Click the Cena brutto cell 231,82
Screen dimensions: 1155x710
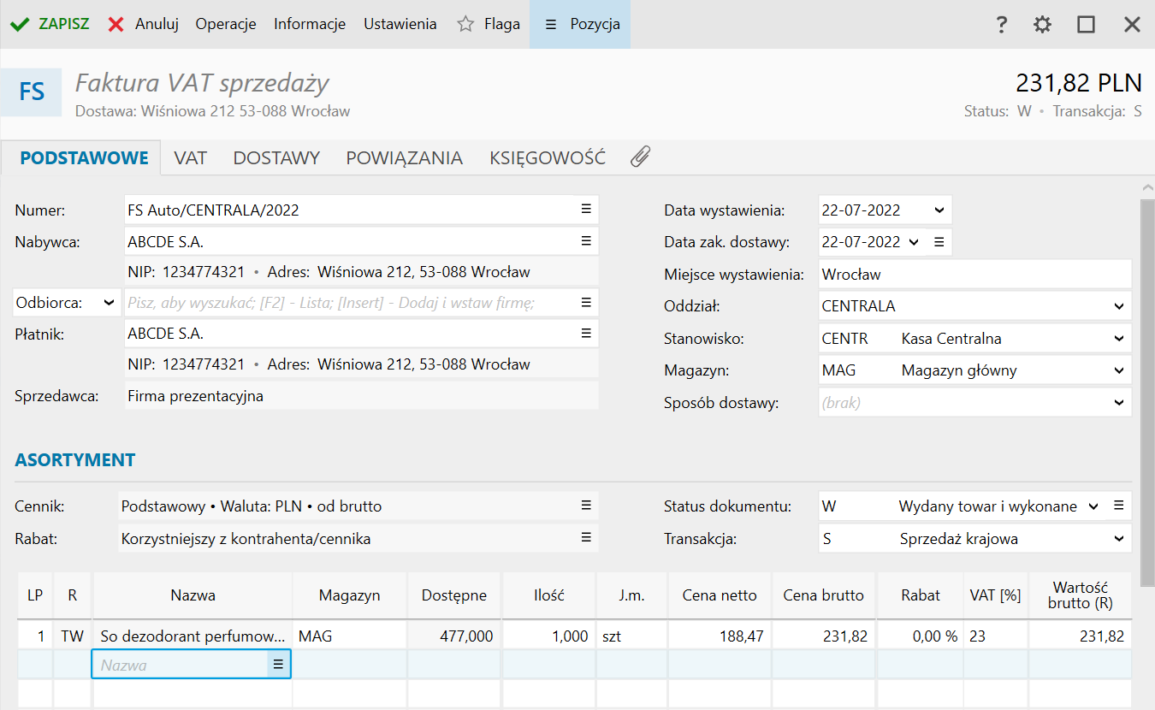point(823,636)
